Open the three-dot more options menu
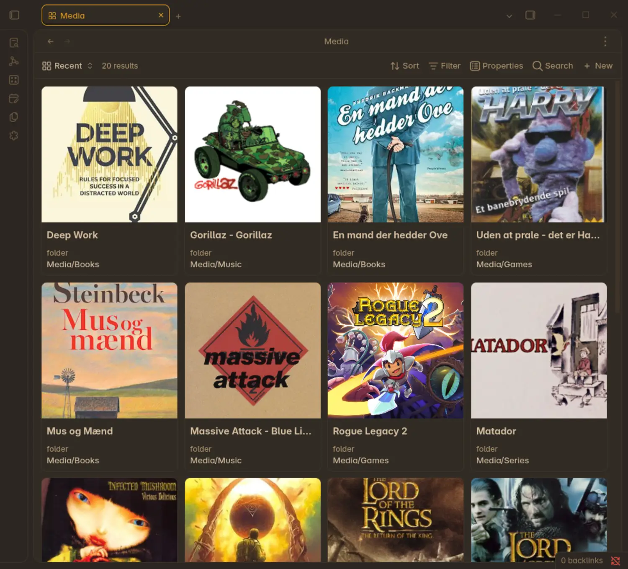Viewport: 628px width, 569px height. click(605, 41)
